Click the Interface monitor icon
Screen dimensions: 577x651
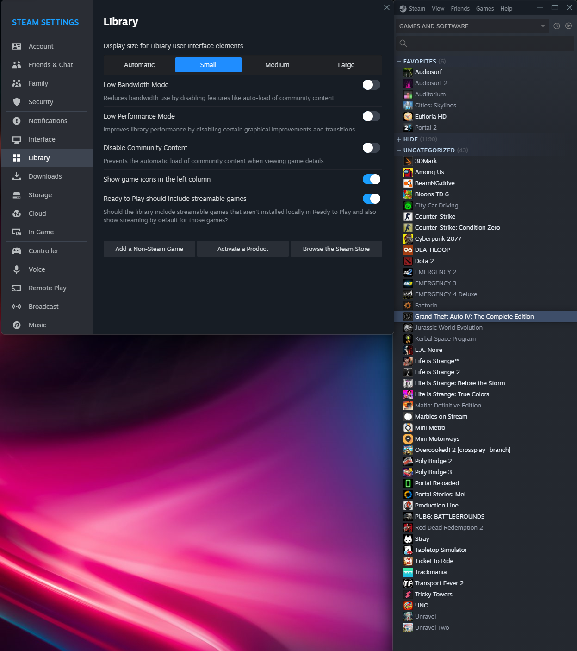pyautogui.click(x=17, y=139)
